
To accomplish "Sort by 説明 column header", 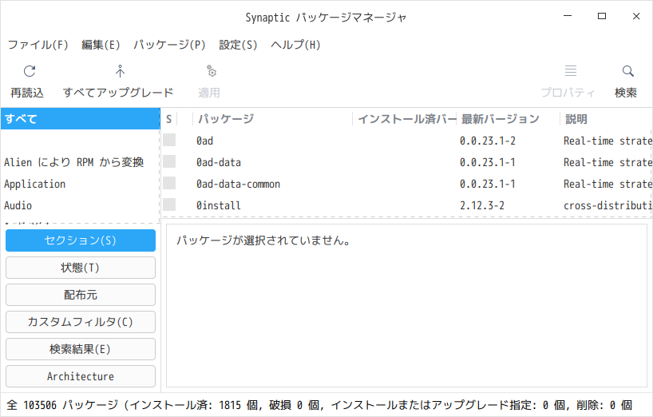I will point(607,119).
